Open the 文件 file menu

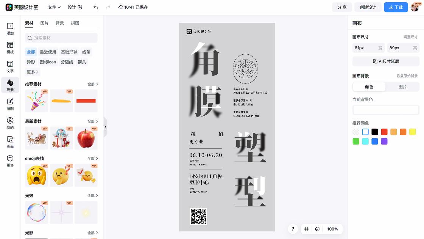54,7
